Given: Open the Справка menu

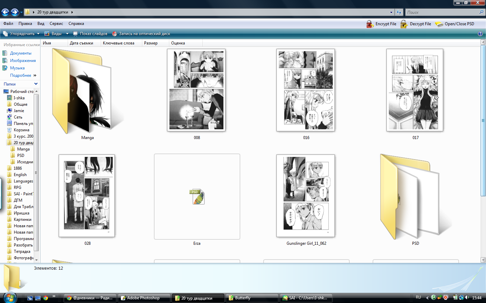Looking at the screenshot, I should (76, 24).
